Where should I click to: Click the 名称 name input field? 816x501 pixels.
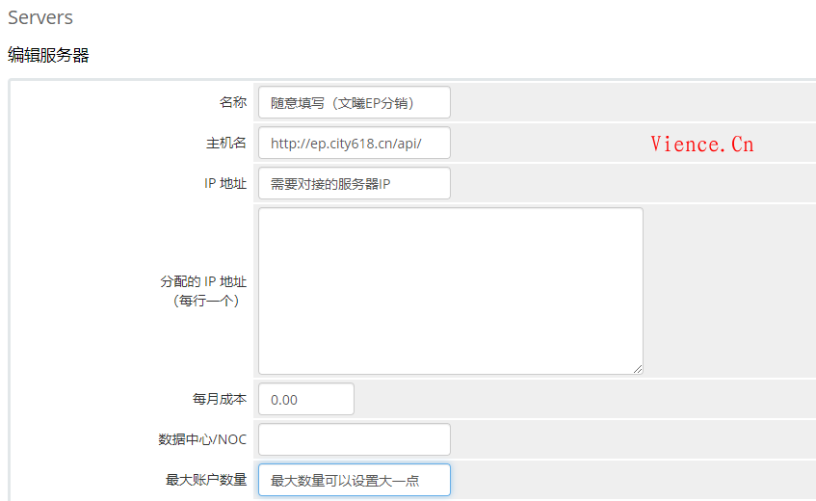[354, 102]
